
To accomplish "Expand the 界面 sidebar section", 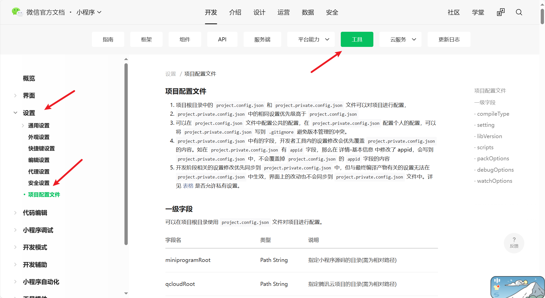I will pyautogui.click(x=15, y=96).
